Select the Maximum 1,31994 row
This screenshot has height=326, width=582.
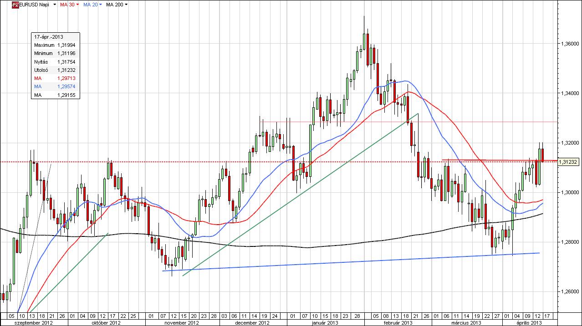[55, 45]
